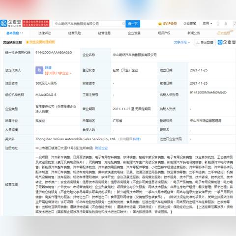Screen dimensions: 236x236
Task: Select the registered address 中山市港口镇 text
Action: coord(64,148)
